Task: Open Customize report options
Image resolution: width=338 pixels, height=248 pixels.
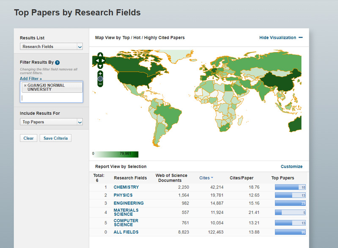Action: [x=291, y=167]
